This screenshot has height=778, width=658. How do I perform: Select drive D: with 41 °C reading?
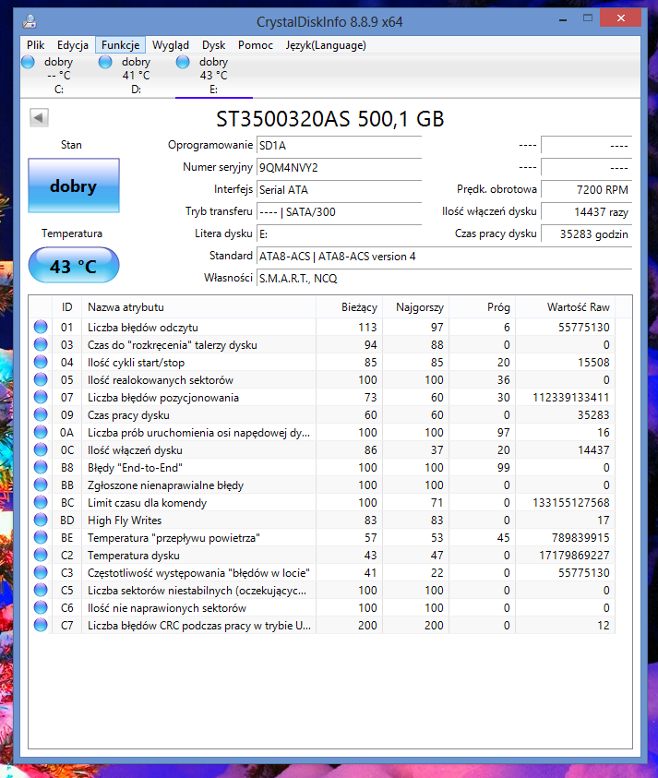[x=136, y=76]
